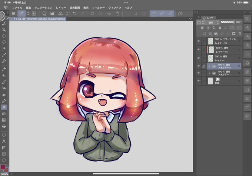252x176 pixels.
Task: Open the layer color palette dropdown
Action: (x=201, y=23)
